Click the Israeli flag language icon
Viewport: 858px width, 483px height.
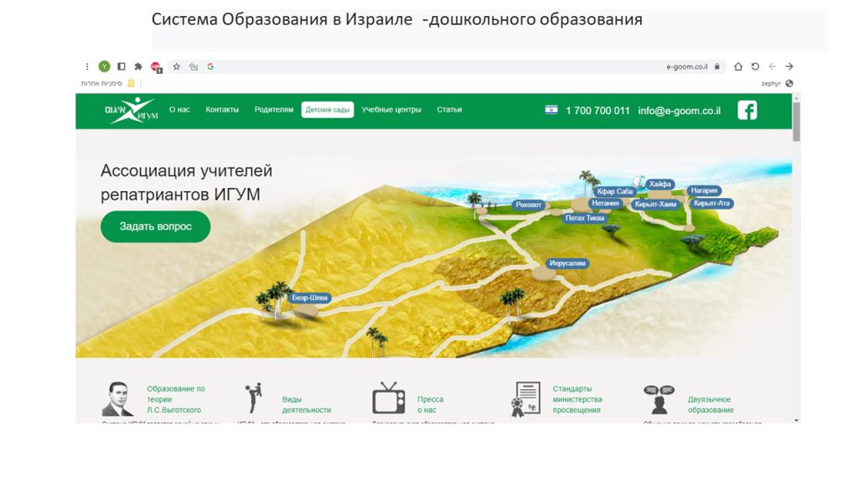pyautogui.click(x=550, y=110)
